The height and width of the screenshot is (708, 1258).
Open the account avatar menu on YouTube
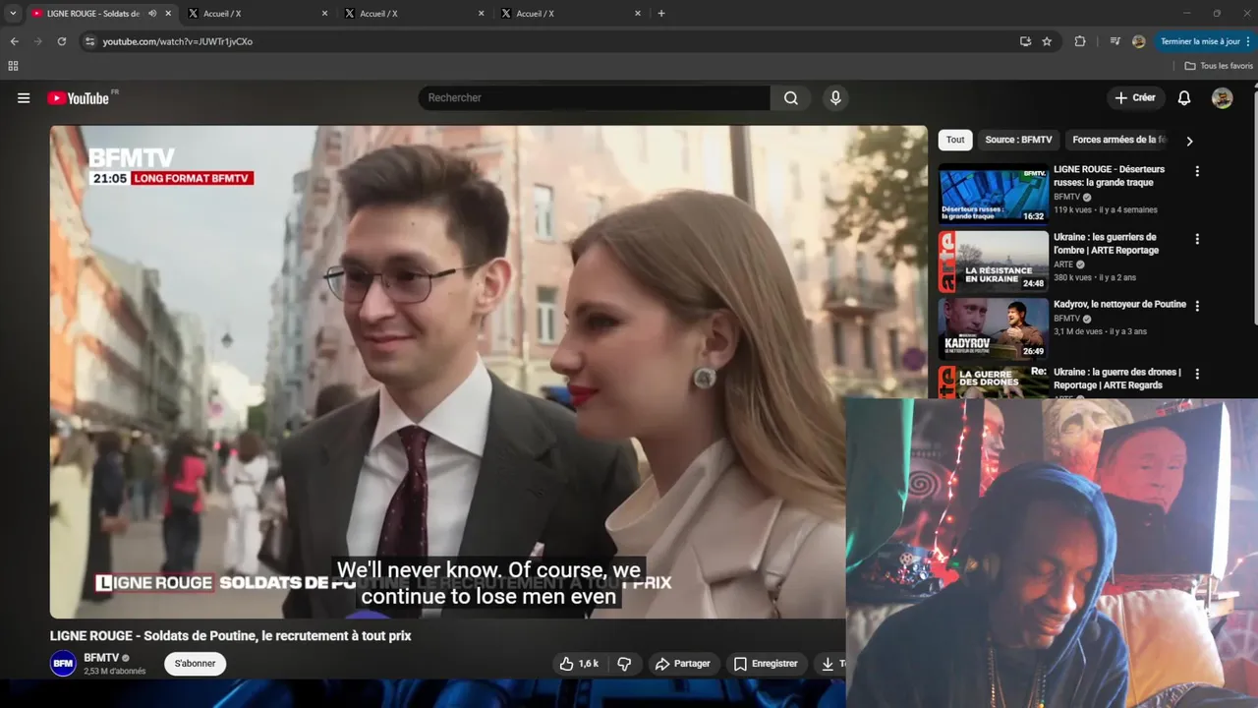[x=1223, y=97]
